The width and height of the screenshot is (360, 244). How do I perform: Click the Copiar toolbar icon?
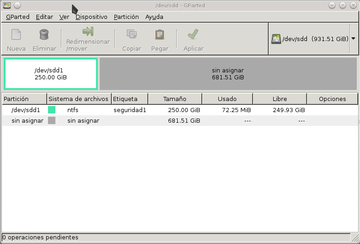click(132, 35)
